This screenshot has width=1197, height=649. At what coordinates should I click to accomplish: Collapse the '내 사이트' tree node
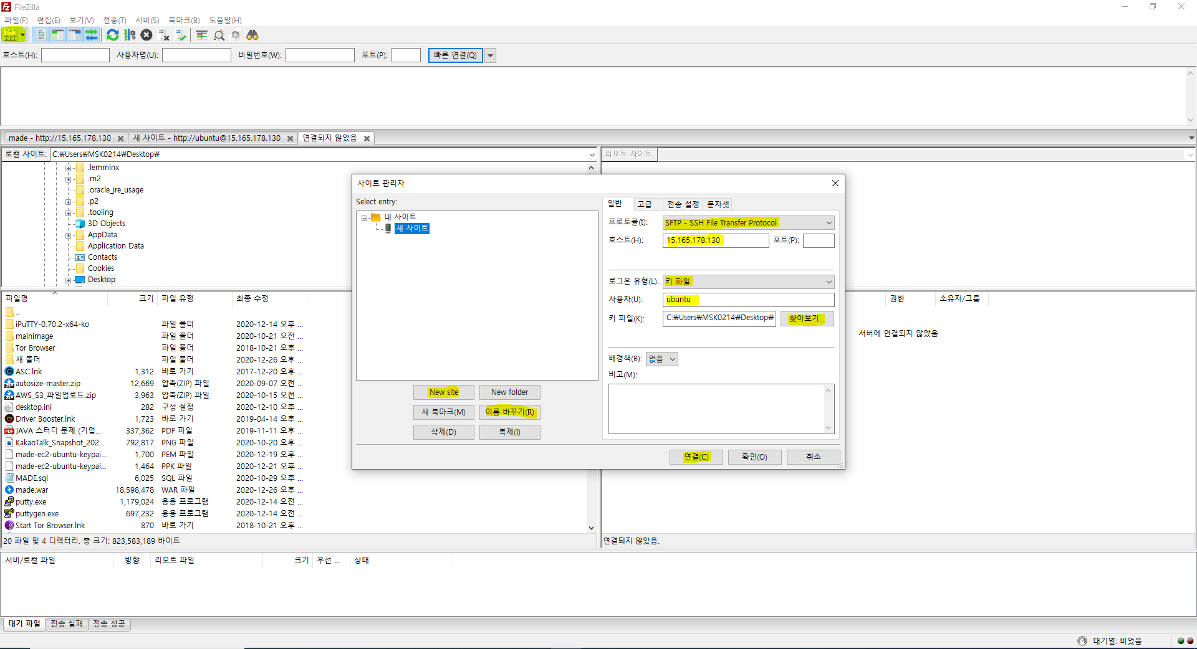[x=365, y=218]
